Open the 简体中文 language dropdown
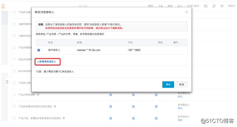237x127 pixels. click(x=232, y=6)
